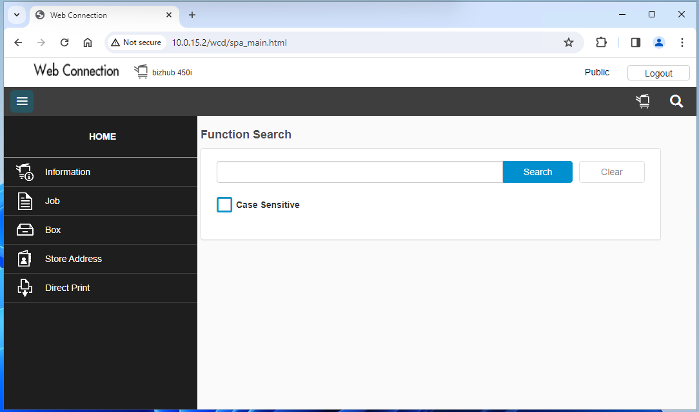Open Store Address via its address book icon
Screen dimensions: 699x412
[x=24, y=259]
